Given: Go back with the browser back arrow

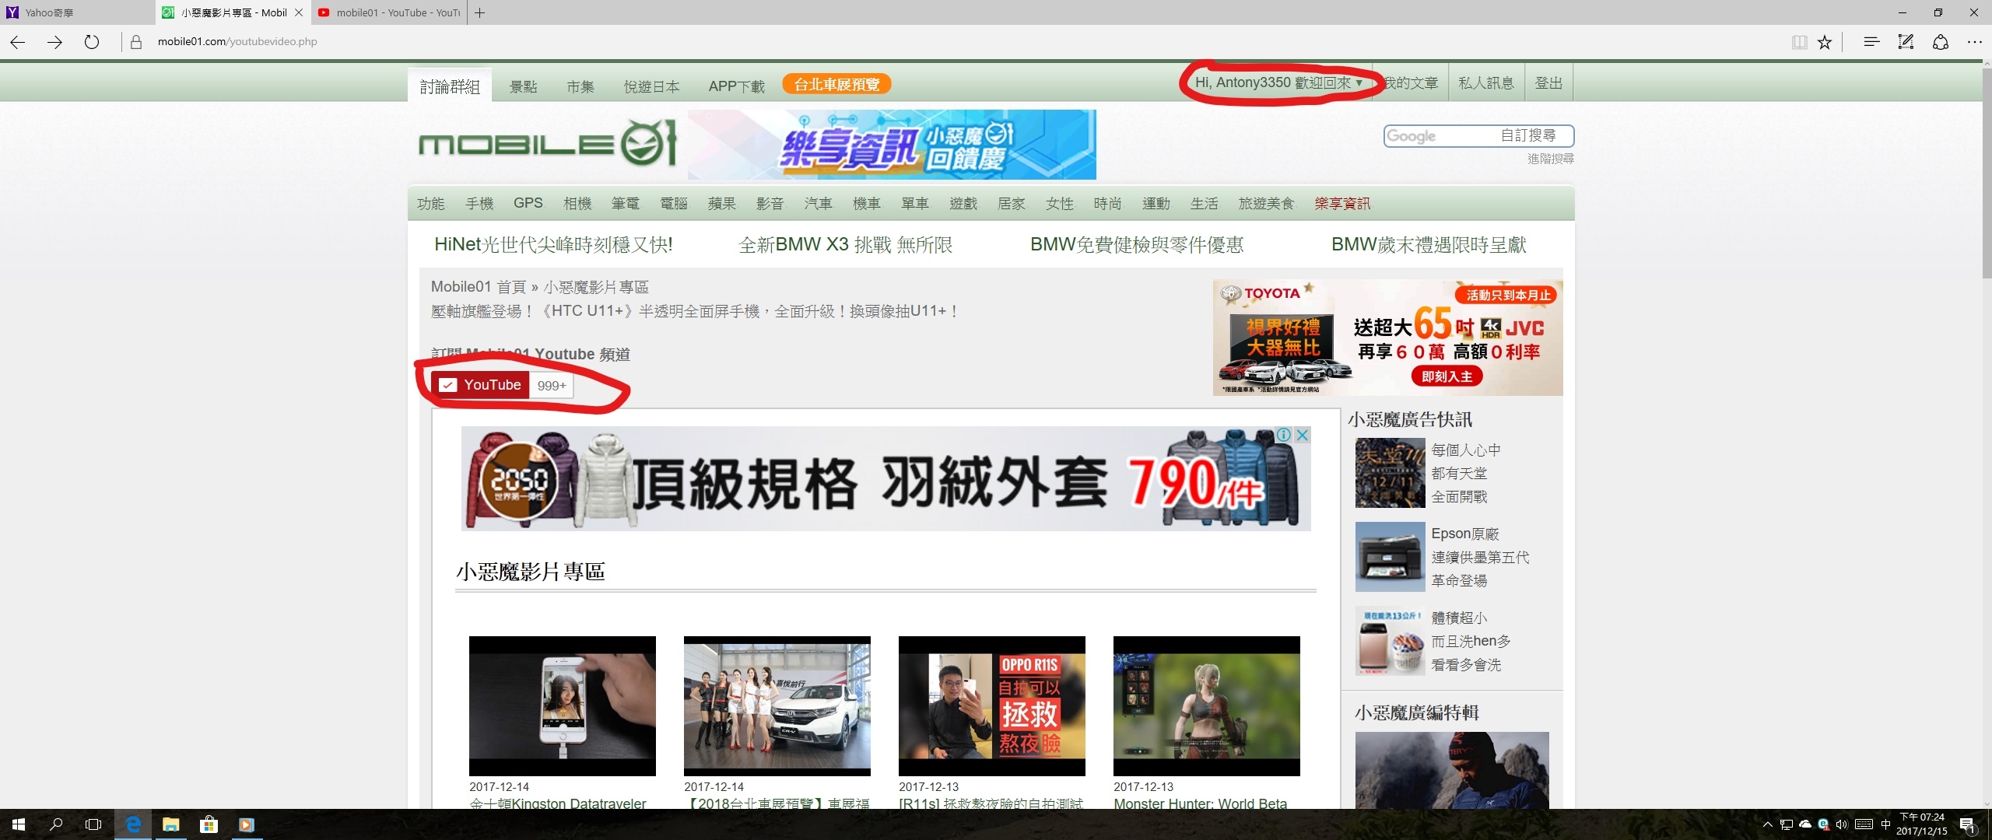Looking at the screenshot, I should point(18,42).
